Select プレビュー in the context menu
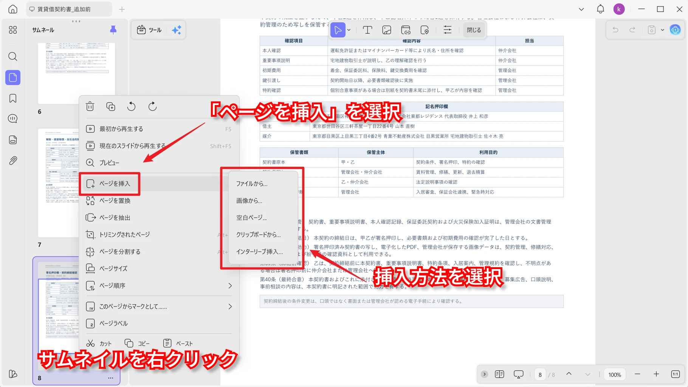The width and height of the screenshot is (688, 387). pyautogui.click(x=159, y=163)
